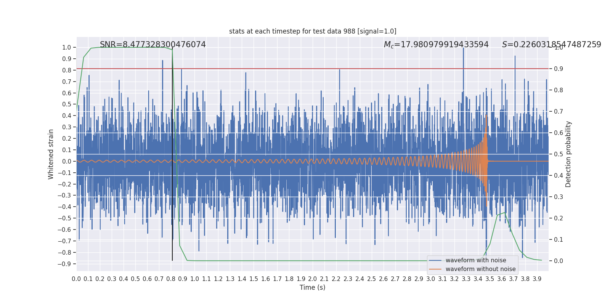The image size is (610, 305).
Task: Click the orange waveform merger peak
Action: tap(486, 115)
